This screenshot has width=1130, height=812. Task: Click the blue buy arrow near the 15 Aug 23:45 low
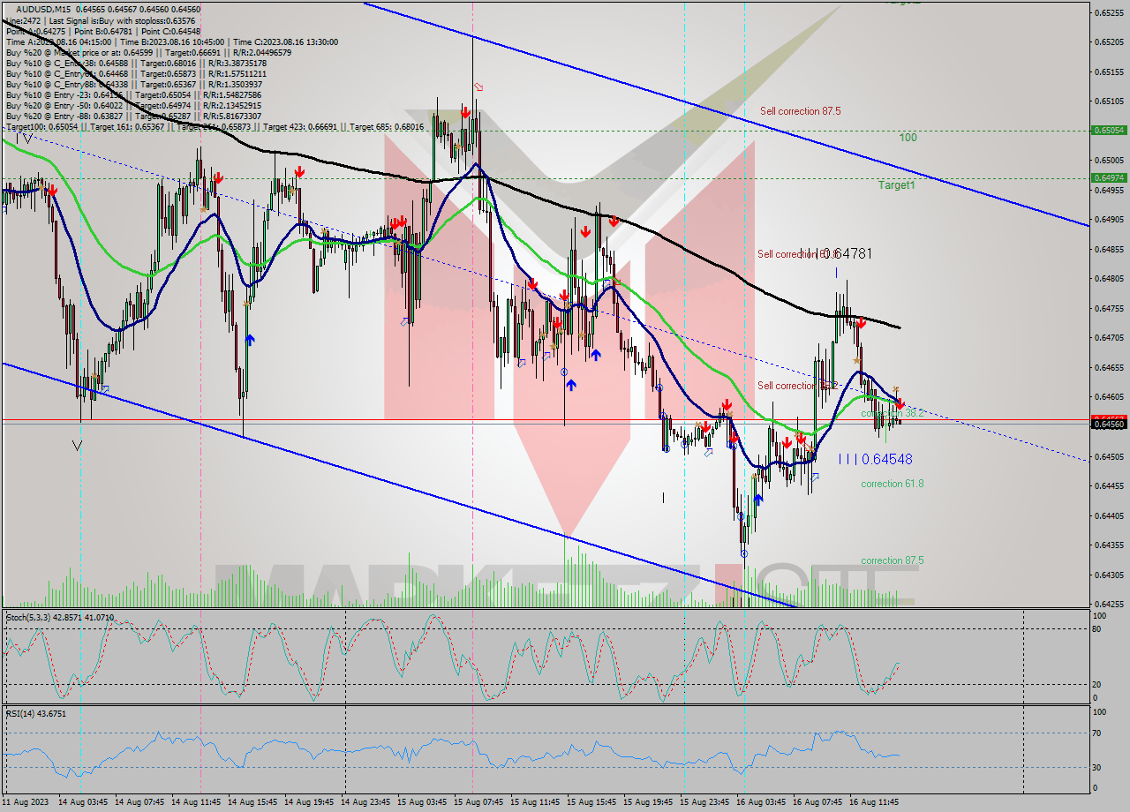758,499
